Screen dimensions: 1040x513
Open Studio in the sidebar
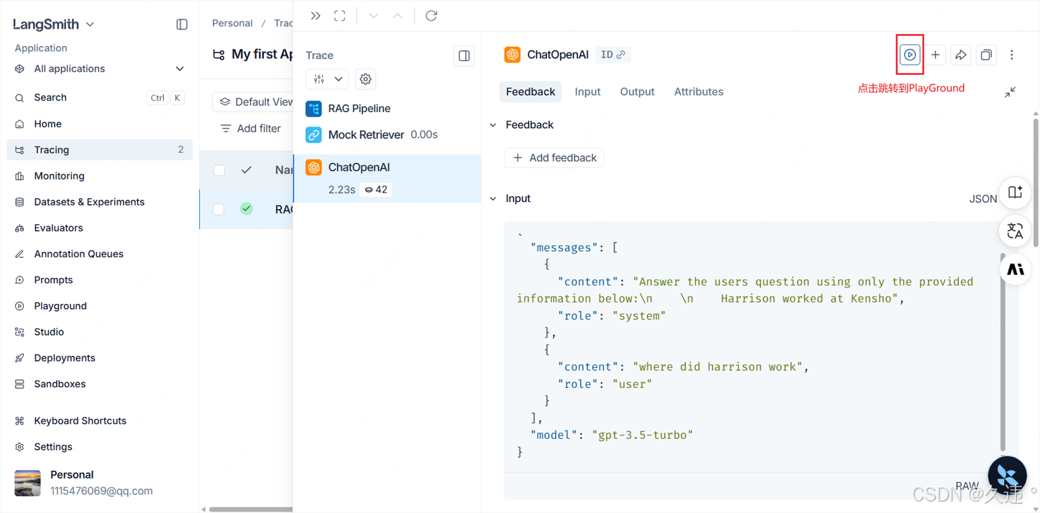pyautogui.click(x=99, y=332)
